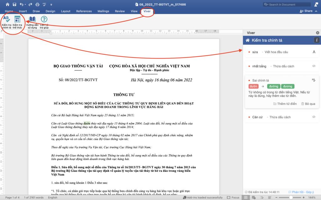Open the Undo history dropdown arrow
Image resolution: width=321 pixels, height=200 pixels.
pos(25,5)
